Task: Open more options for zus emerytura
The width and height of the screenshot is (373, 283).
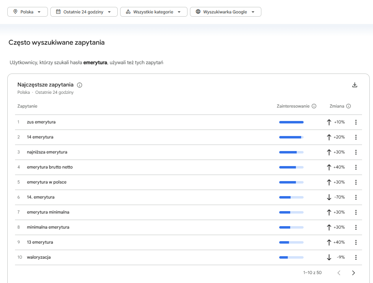Action: 356,122
